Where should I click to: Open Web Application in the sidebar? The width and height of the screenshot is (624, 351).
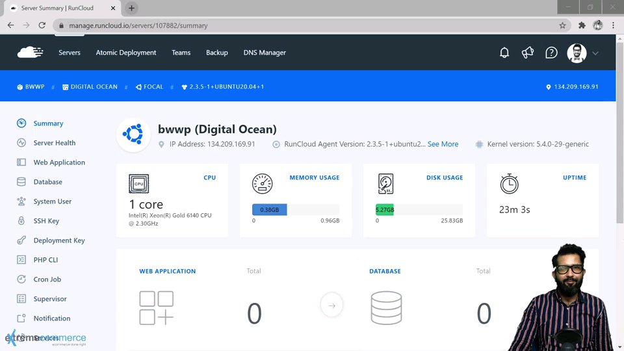[59, 162]
